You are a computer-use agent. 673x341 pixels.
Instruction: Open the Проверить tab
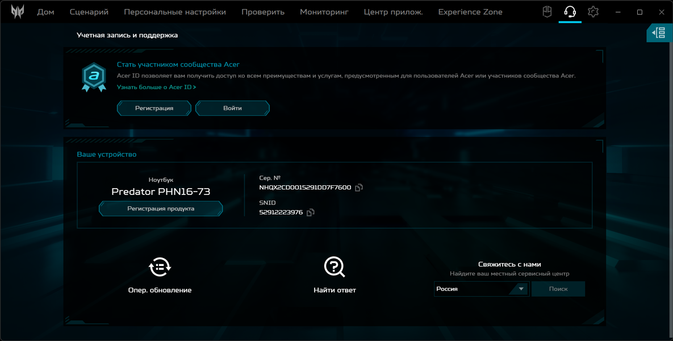coord(263,12)
